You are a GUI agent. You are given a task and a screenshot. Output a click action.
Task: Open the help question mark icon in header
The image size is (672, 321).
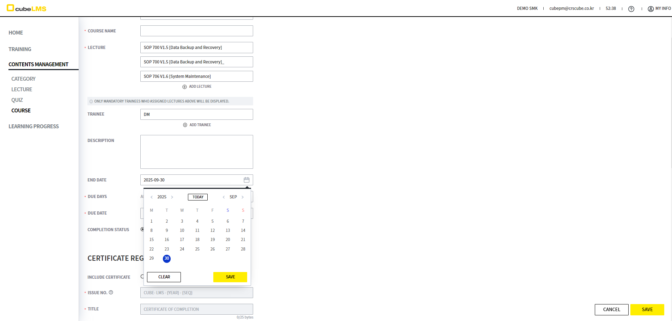coord(631,9)
